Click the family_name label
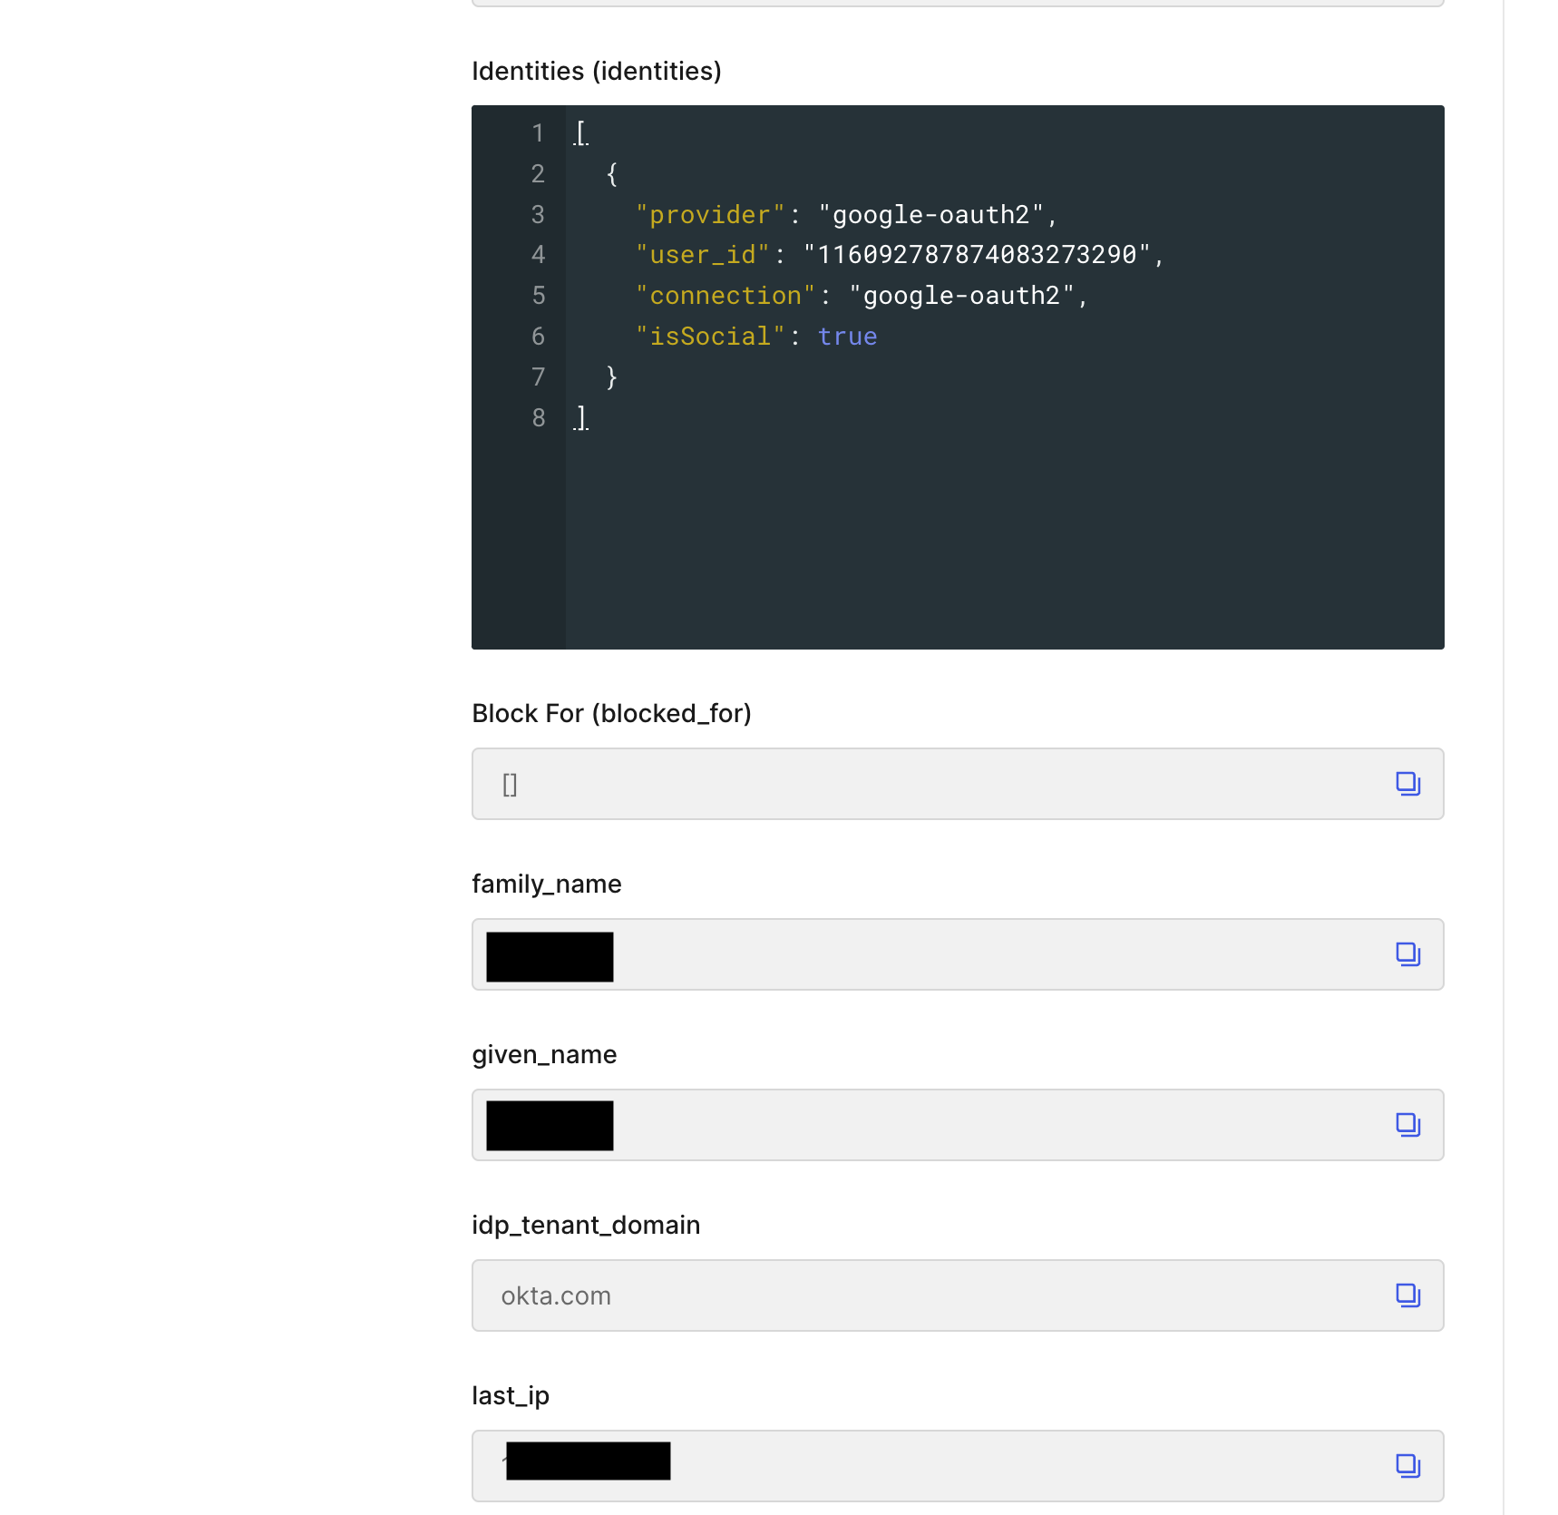 tap(547, 884)
